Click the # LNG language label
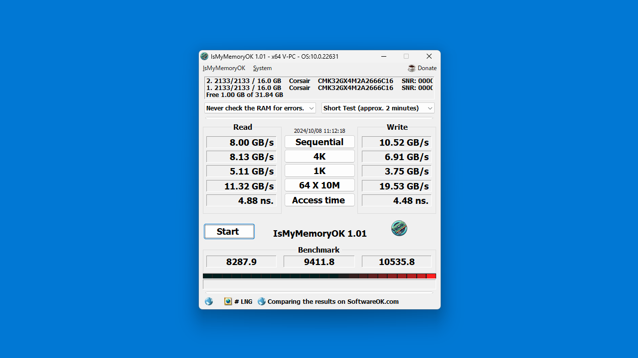The height and width of the screenshot is (358, 638). 243,301
